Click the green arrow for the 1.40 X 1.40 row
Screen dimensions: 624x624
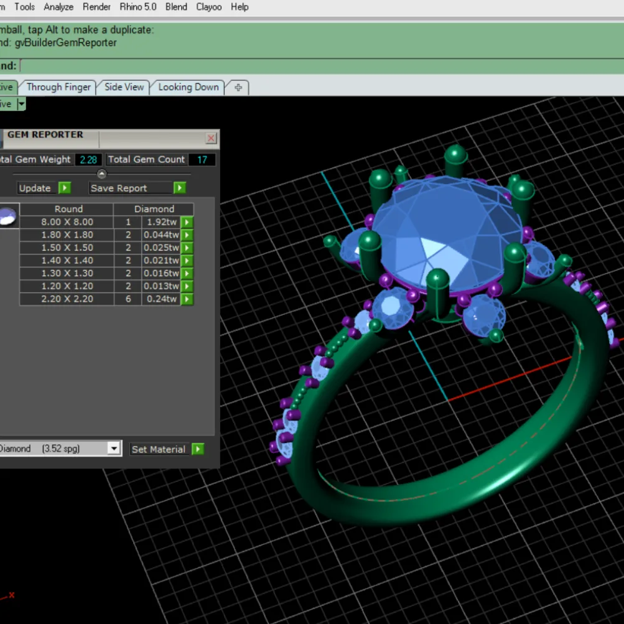pyautogui.click(x=187, y=260)
